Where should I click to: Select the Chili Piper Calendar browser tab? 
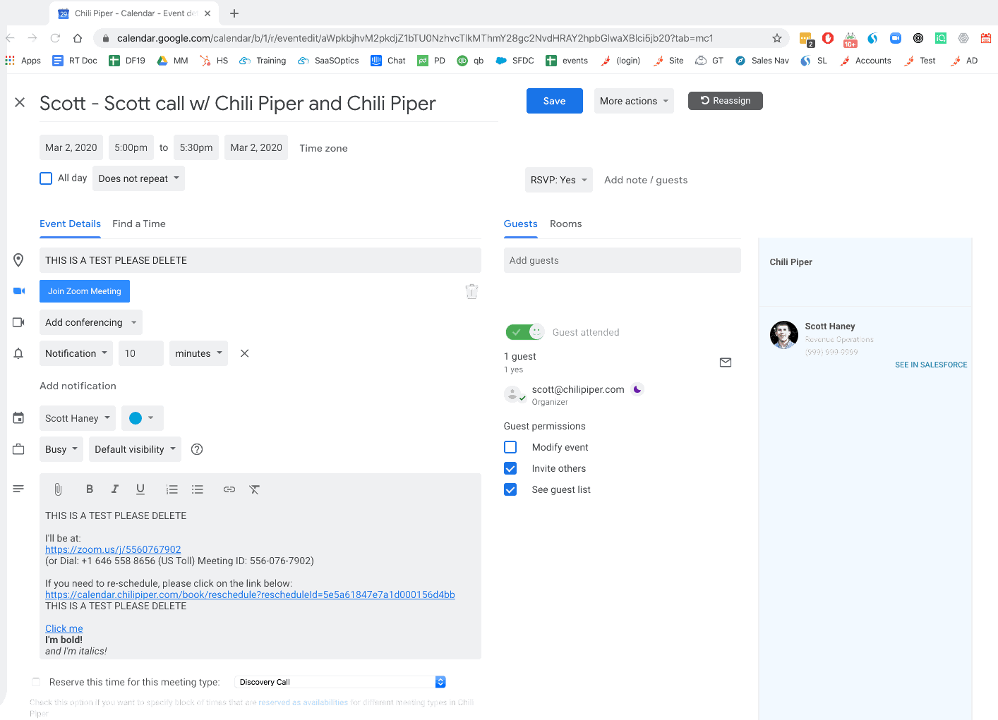134,13
